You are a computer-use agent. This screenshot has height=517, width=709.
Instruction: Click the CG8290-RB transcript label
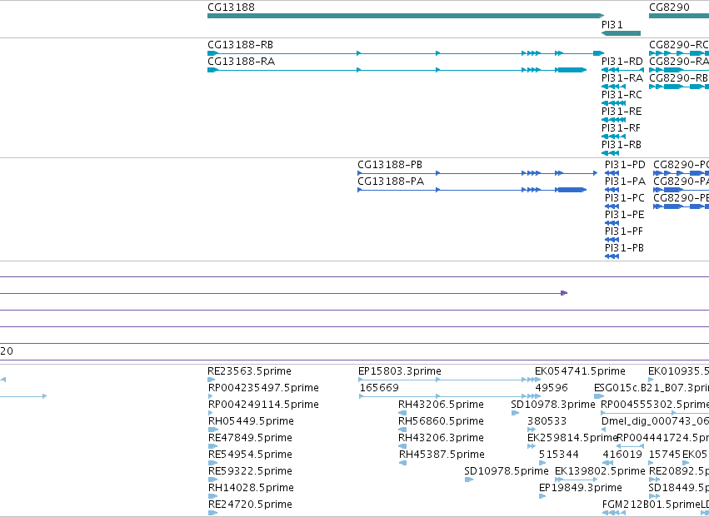[679, 78]
